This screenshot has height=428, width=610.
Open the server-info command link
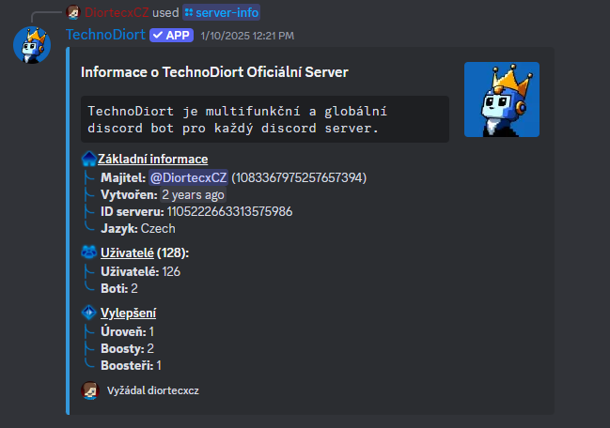click(226, 13)
